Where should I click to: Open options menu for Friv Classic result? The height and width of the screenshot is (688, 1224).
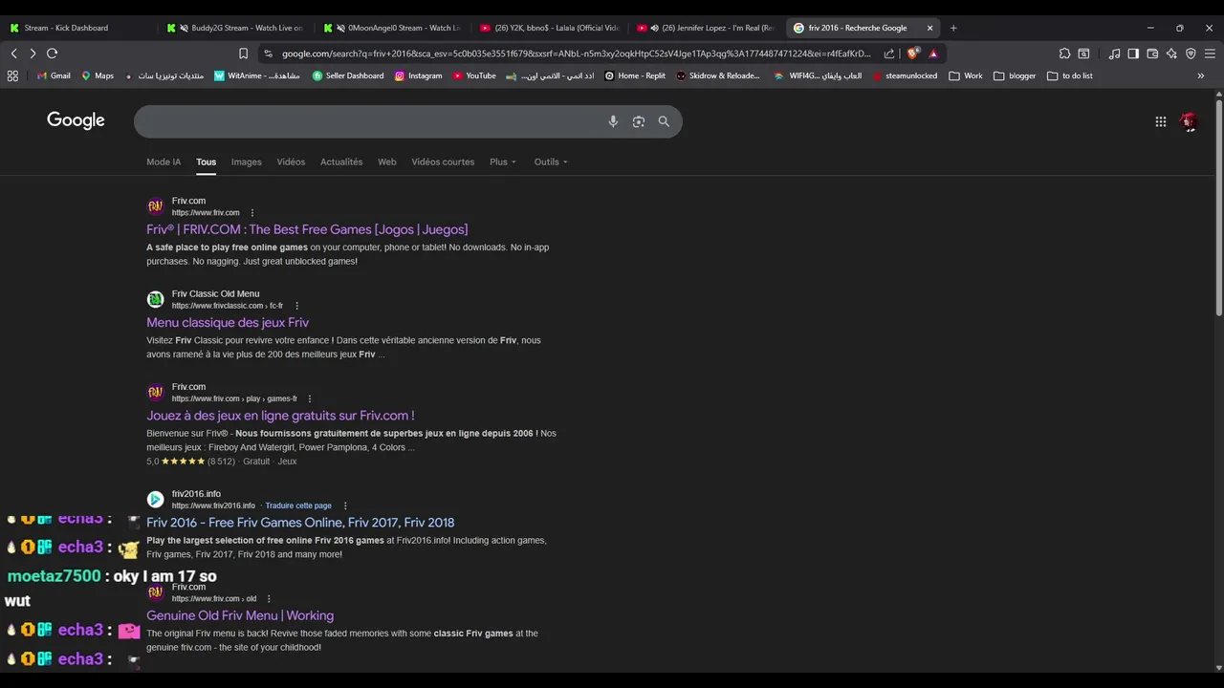click(x=296, y=306)
